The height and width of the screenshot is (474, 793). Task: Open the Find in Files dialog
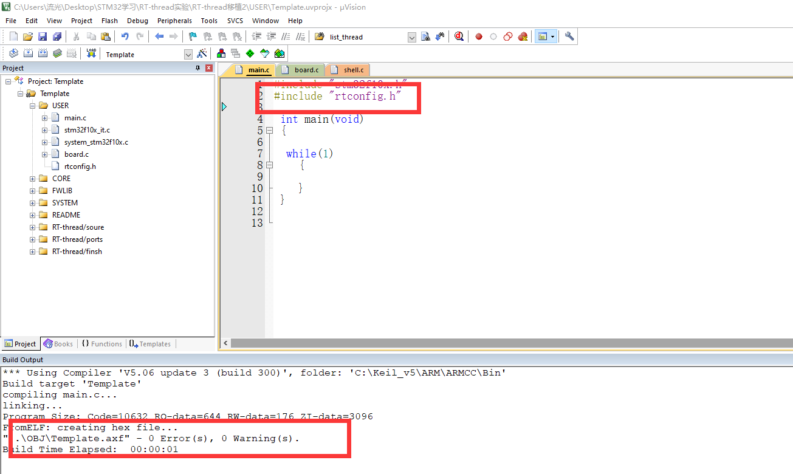coord(319,36)
